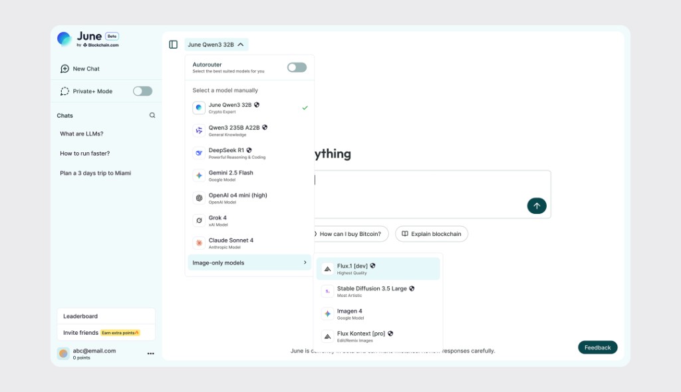The image size is (681, 392).
Task: Click the Private+ Mode dashed bubble icon
Action: point(65,91)
